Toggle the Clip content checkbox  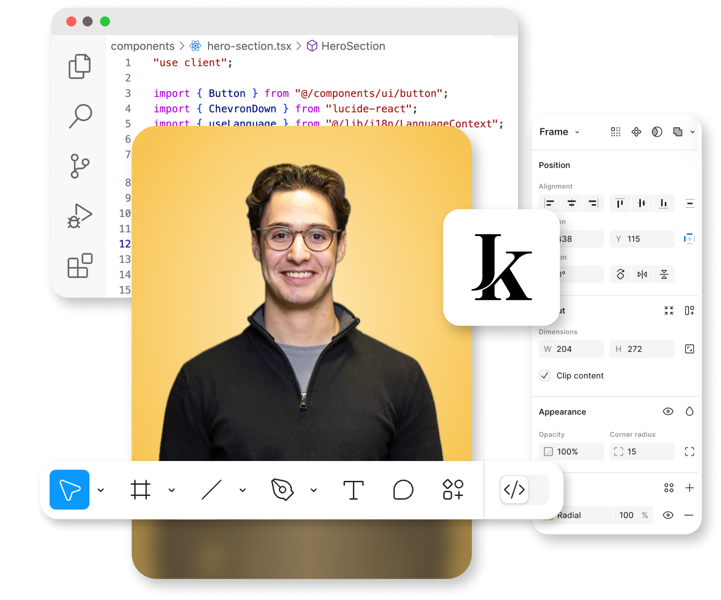click(545, 375)
